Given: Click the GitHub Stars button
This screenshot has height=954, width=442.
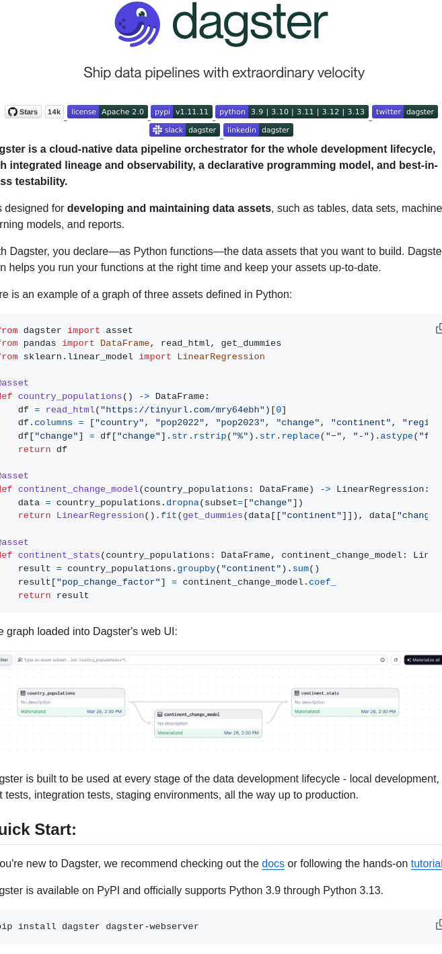Looking at the screenshot, I should coord(24,112).
